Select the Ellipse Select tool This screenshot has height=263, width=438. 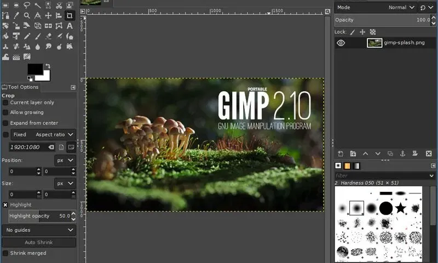click(16, 5)
